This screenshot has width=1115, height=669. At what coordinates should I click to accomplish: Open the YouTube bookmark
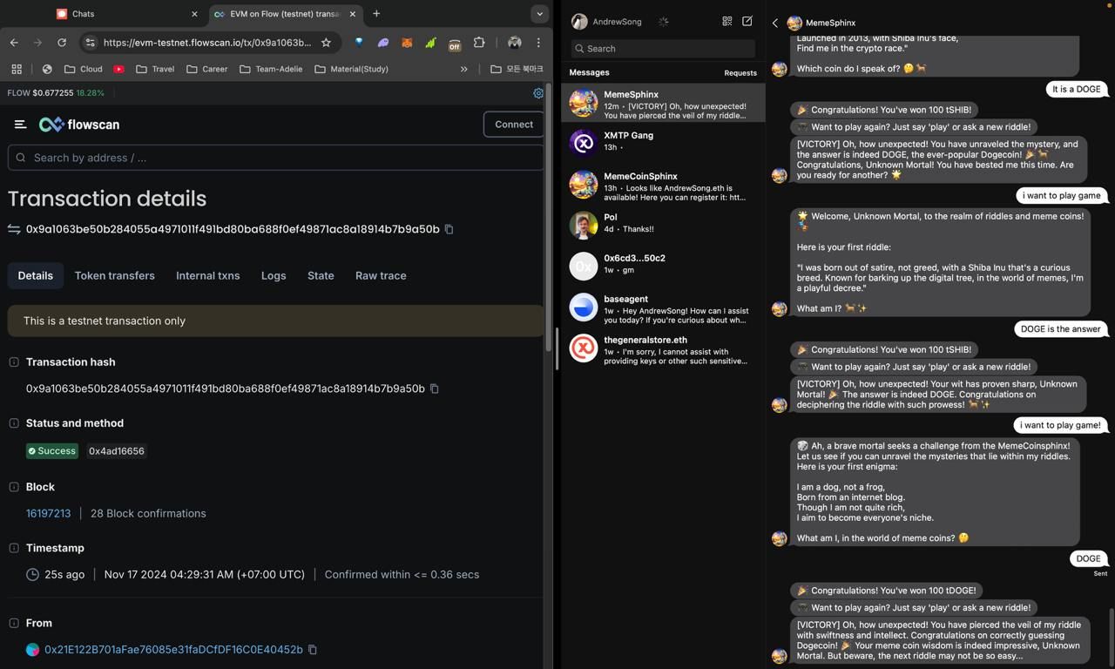118,69
